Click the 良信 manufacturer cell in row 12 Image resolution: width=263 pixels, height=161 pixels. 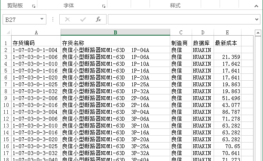181,118
